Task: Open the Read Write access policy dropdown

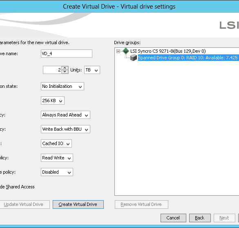Action: click(x=57, y=158)
